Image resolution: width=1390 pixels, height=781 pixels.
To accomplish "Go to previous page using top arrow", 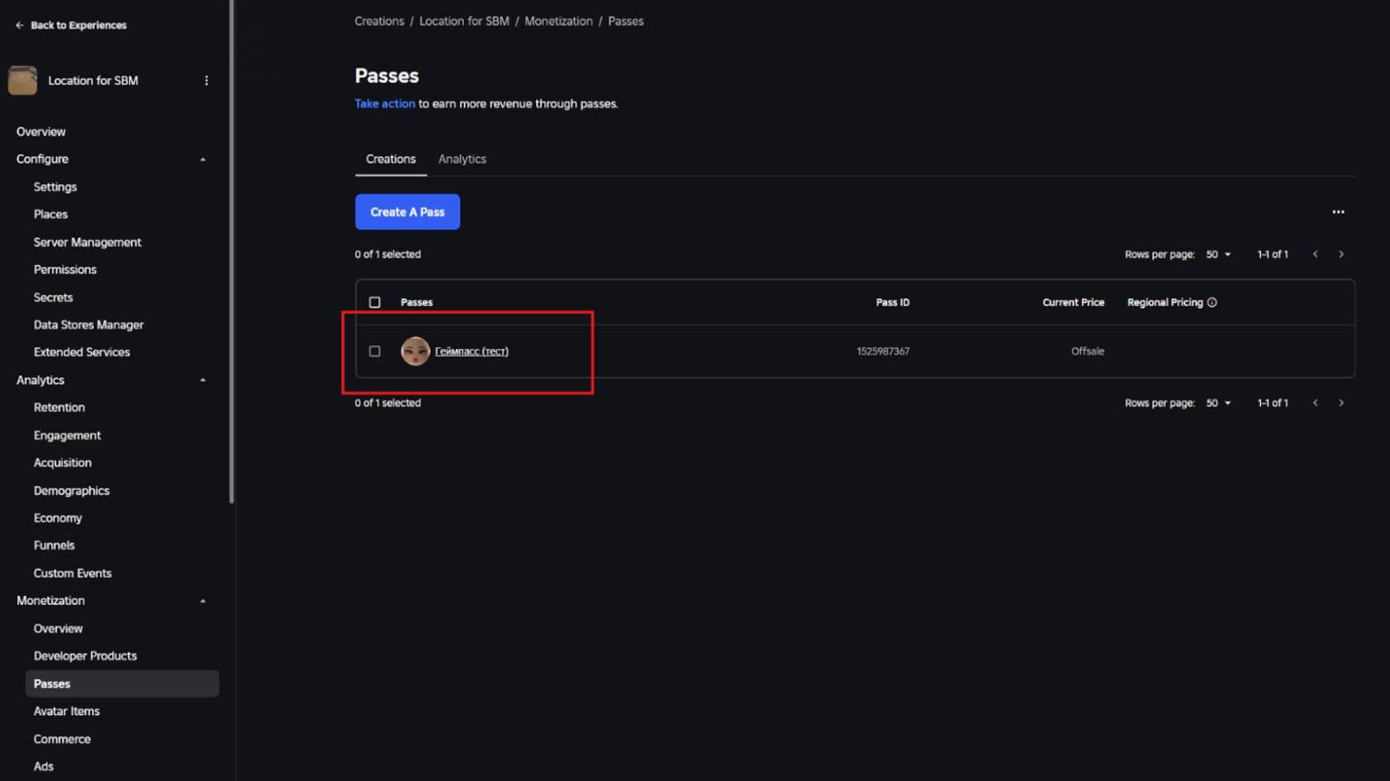I will (x=1315, y=254).
